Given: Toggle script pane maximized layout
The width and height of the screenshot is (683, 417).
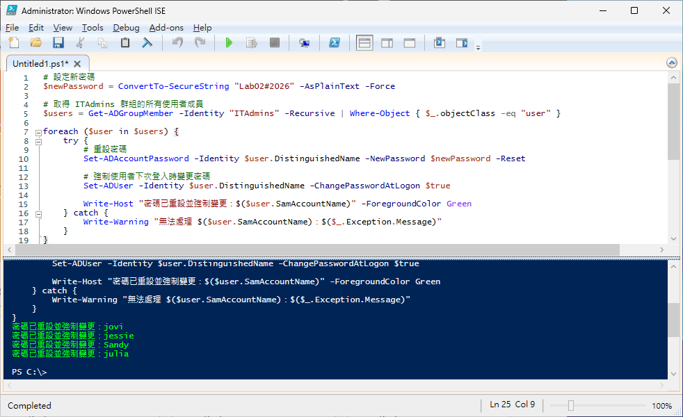Looking at the screenshot, I should click(x=410, y=43).
